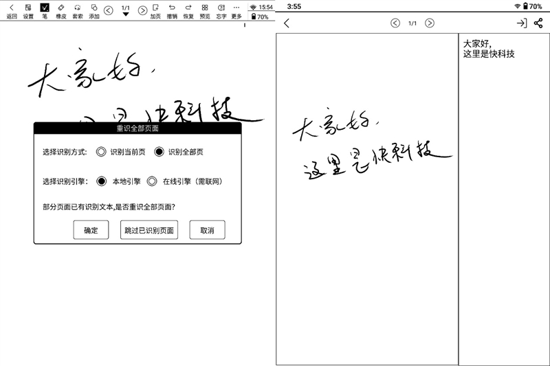Click the 15:54 time in note editor
The image size is (550, 366).
pyautogui.click(x=266, y=7)
